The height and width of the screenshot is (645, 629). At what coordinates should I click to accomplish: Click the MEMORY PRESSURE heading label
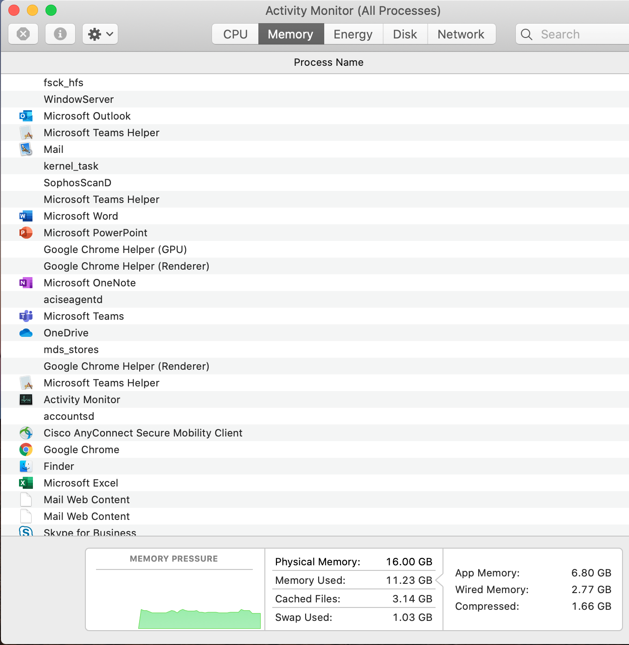tap(174, 559)
